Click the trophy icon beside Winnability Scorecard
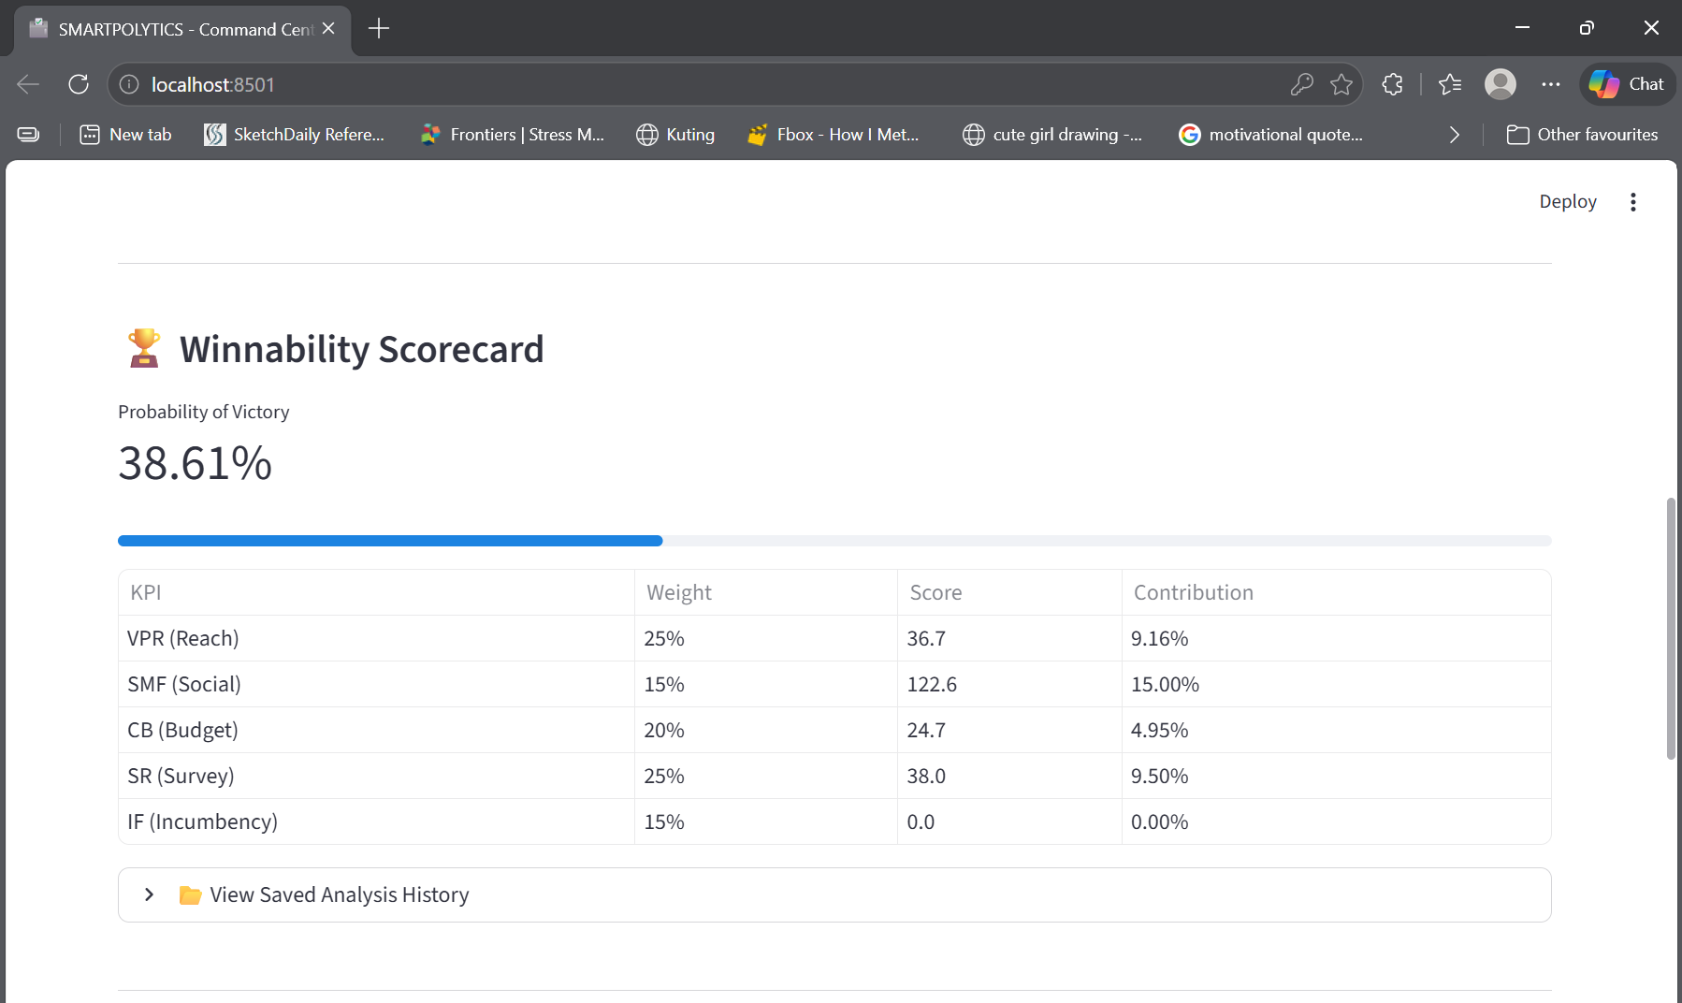Screen dimensions: 1682x1003 click(x=143, y=347)
